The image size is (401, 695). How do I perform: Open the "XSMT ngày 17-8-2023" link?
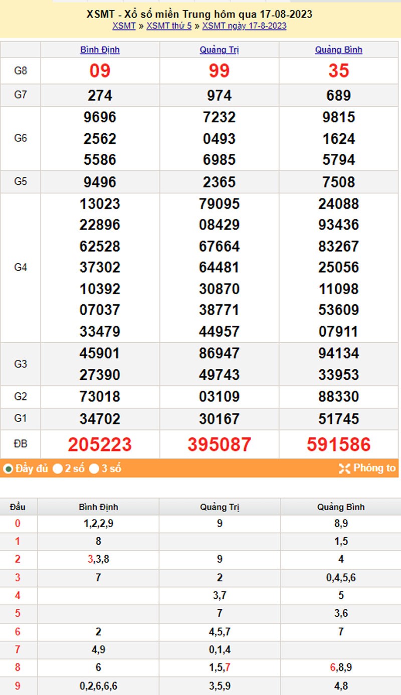244,26
